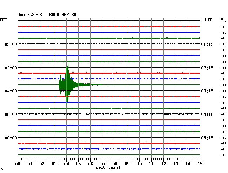This screenshot has height=173, width=228.
Task: Click minute label 07 on the axis
Action: 103,164
